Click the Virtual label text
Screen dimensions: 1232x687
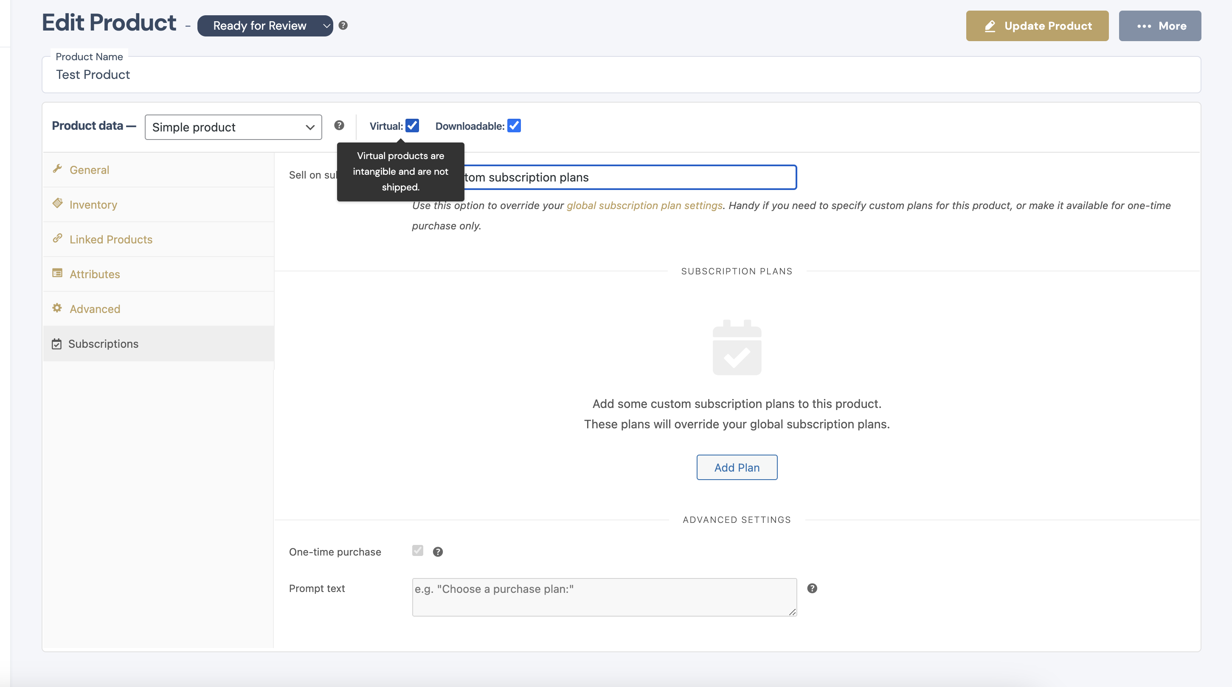coord(386,126)
